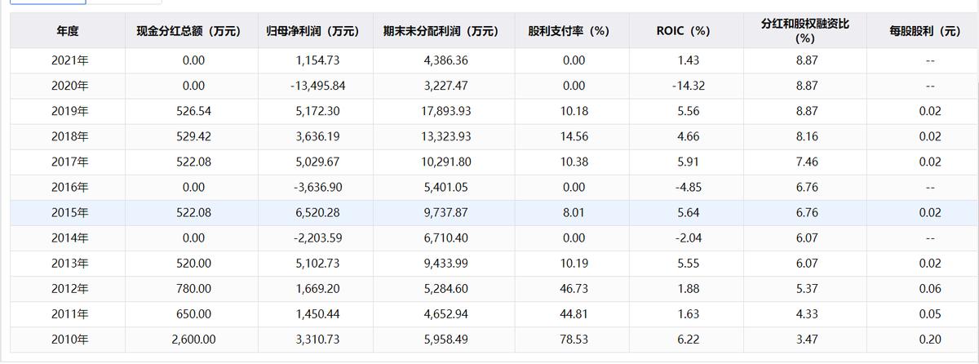Viewport: 979px width, 364px height.
Task: Click undistributed profit value 10,291.80
Action: coord(446,162)
